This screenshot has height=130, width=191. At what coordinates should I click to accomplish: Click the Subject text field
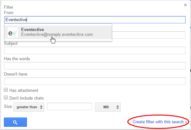click(95, 50)
